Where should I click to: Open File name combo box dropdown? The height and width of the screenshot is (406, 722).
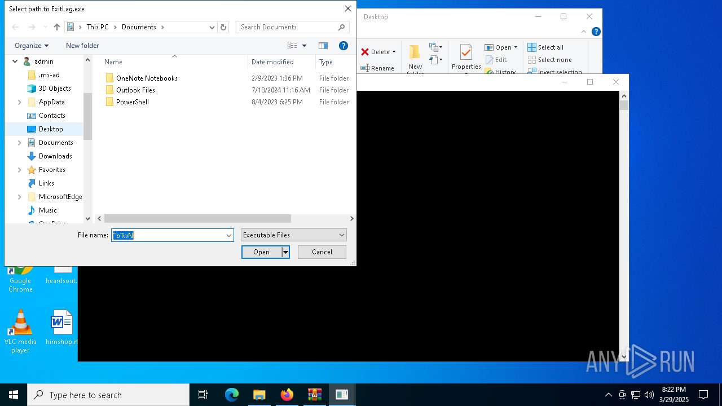(229, 235)
